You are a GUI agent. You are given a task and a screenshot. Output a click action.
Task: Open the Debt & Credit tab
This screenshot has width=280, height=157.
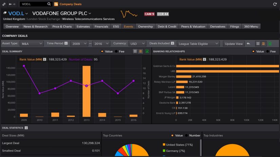pyautogui.click(x=167, y=26)
